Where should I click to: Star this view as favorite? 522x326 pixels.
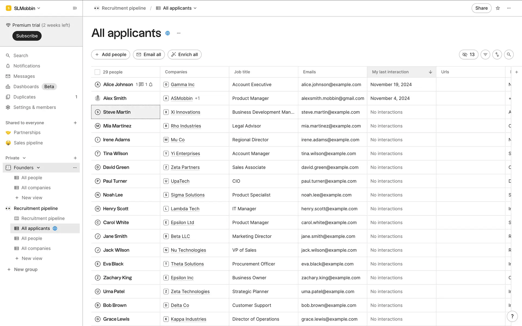click(x=498, y=8)
